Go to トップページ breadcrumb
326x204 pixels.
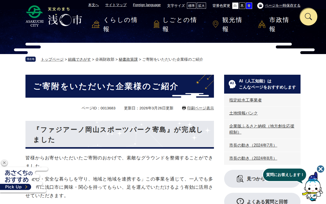click(x=52, y=59)
